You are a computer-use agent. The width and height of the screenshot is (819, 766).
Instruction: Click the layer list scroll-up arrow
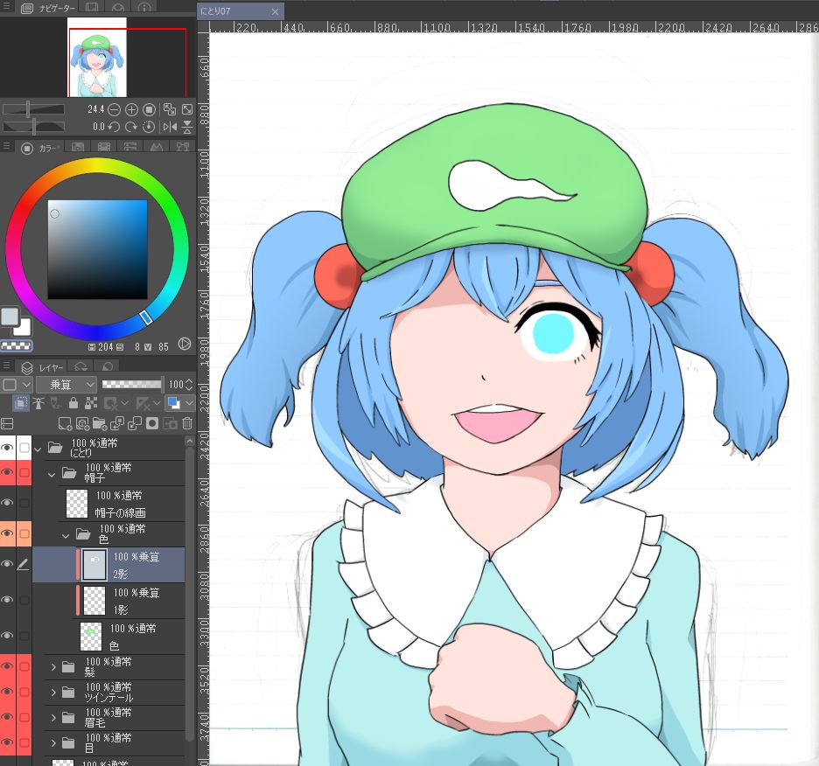click(190, 442)
